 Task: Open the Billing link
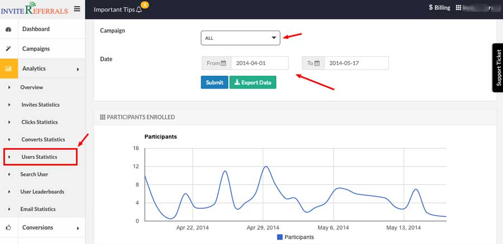[440, 8]
